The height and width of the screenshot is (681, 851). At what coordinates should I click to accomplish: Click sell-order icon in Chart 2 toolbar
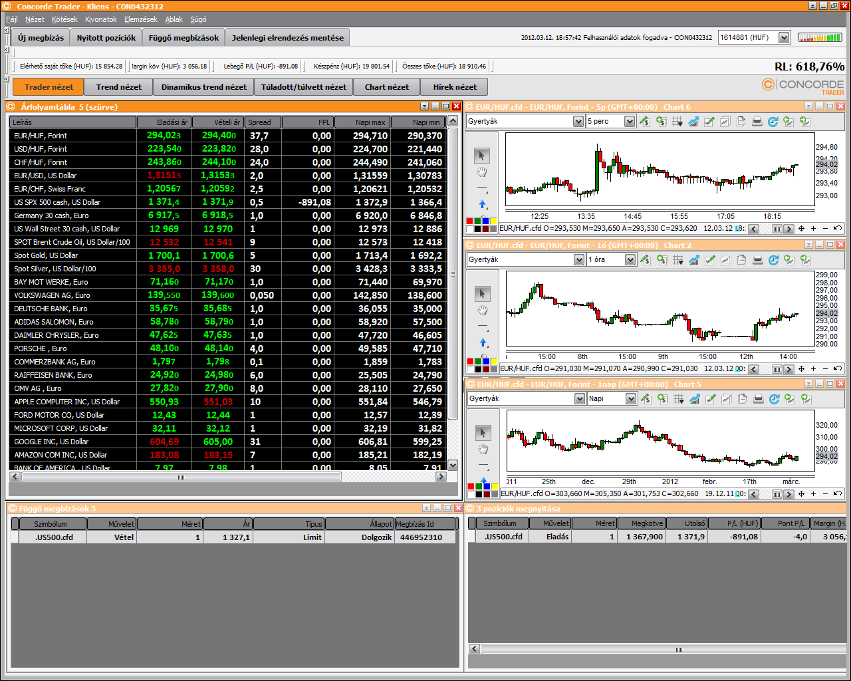[x=645, y=259]
